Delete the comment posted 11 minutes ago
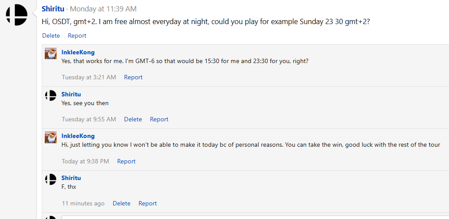 click(122, 203)
